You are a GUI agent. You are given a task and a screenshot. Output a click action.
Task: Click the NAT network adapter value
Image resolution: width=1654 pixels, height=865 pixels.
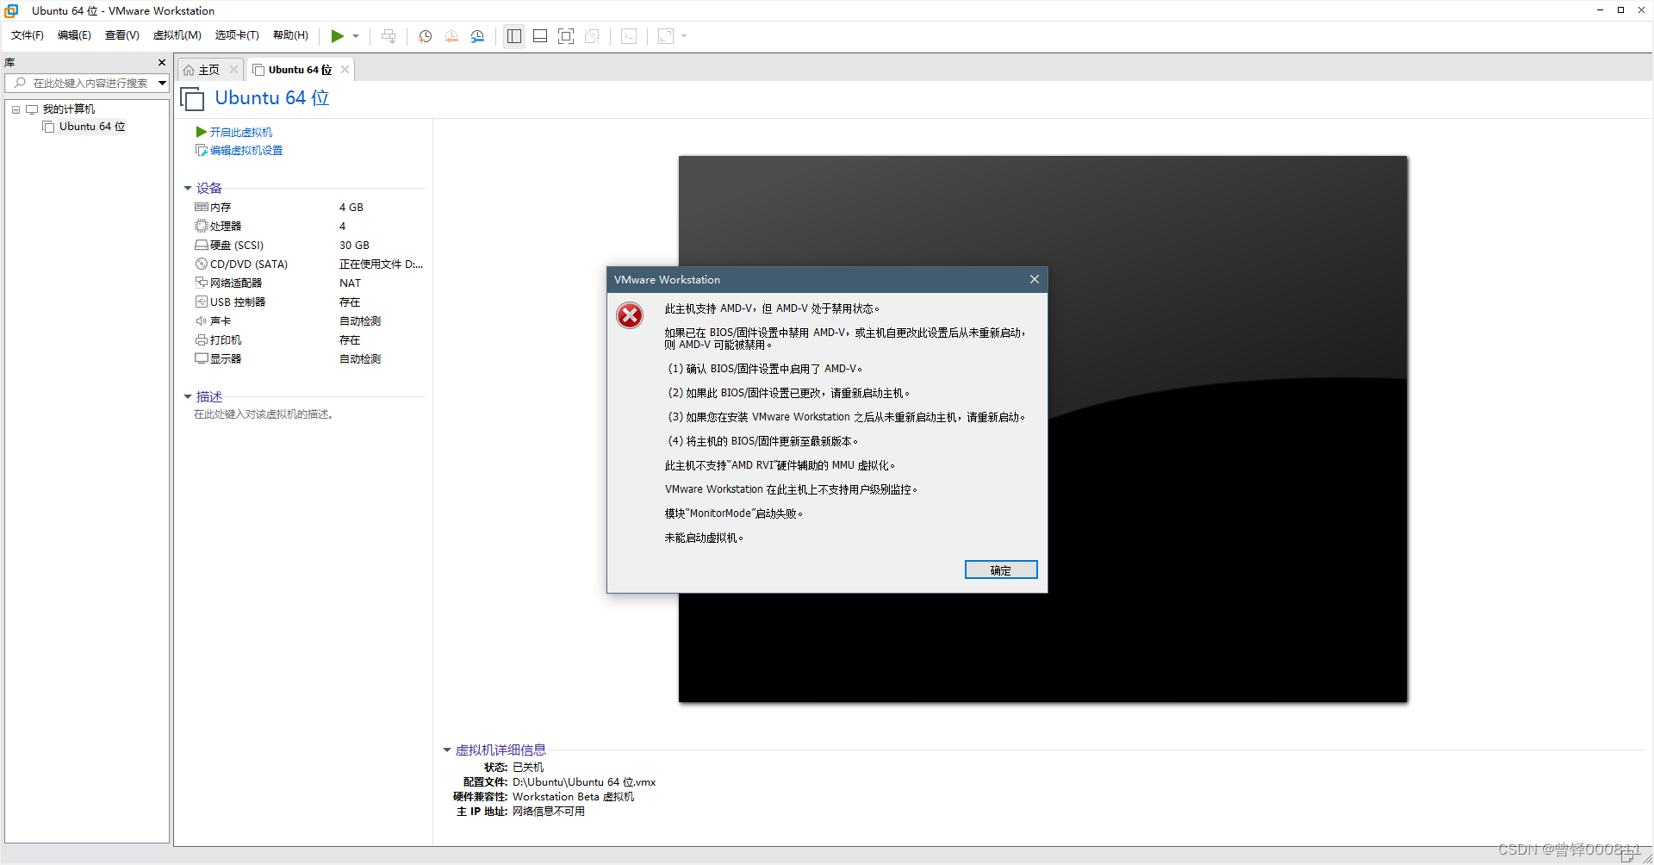coord(350,283)
